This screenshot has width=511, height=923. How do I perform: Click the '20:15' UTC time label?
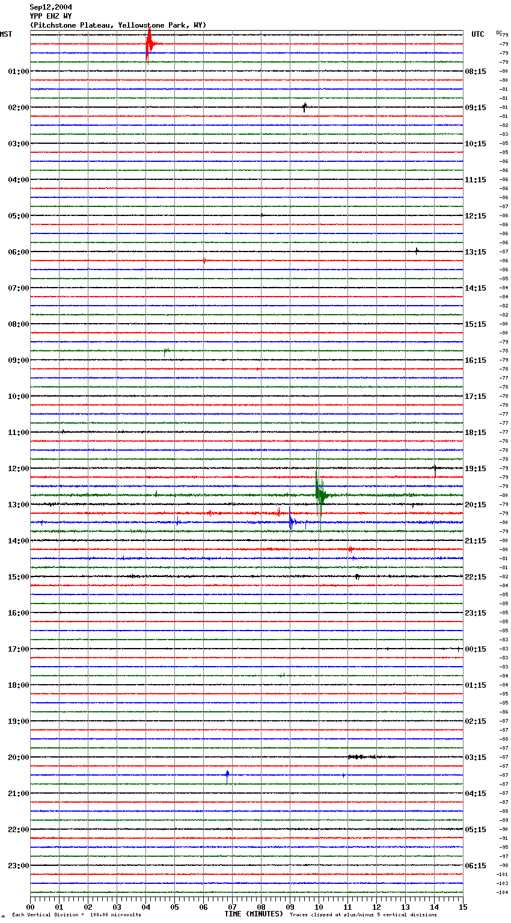coord(476,505)
